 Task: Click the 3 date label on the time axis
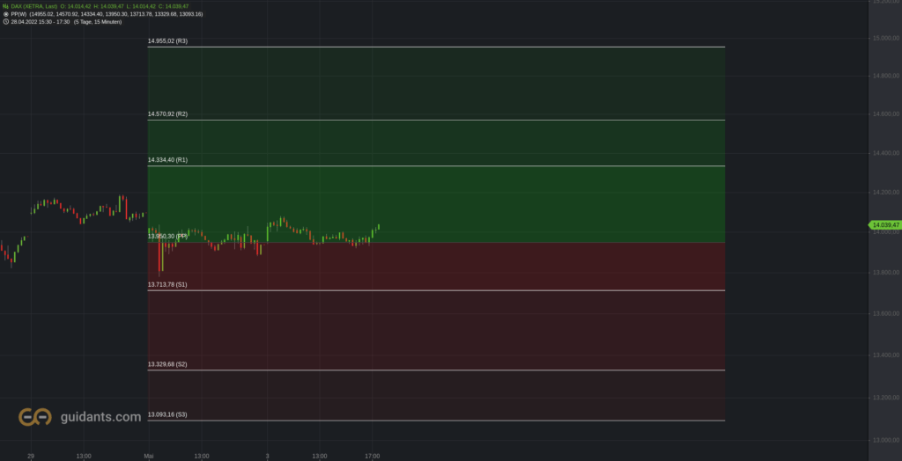click(268, 457)
